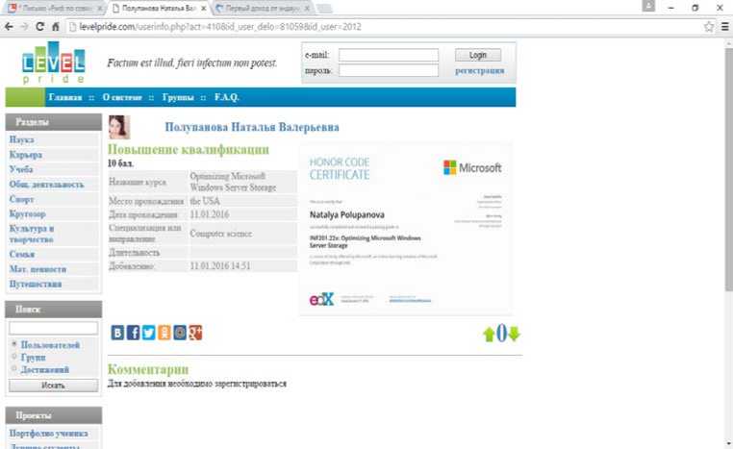Screen dimensions: 733x449
Task: Open the Chrome menu hamburger icon
Action: coord(725,27)
